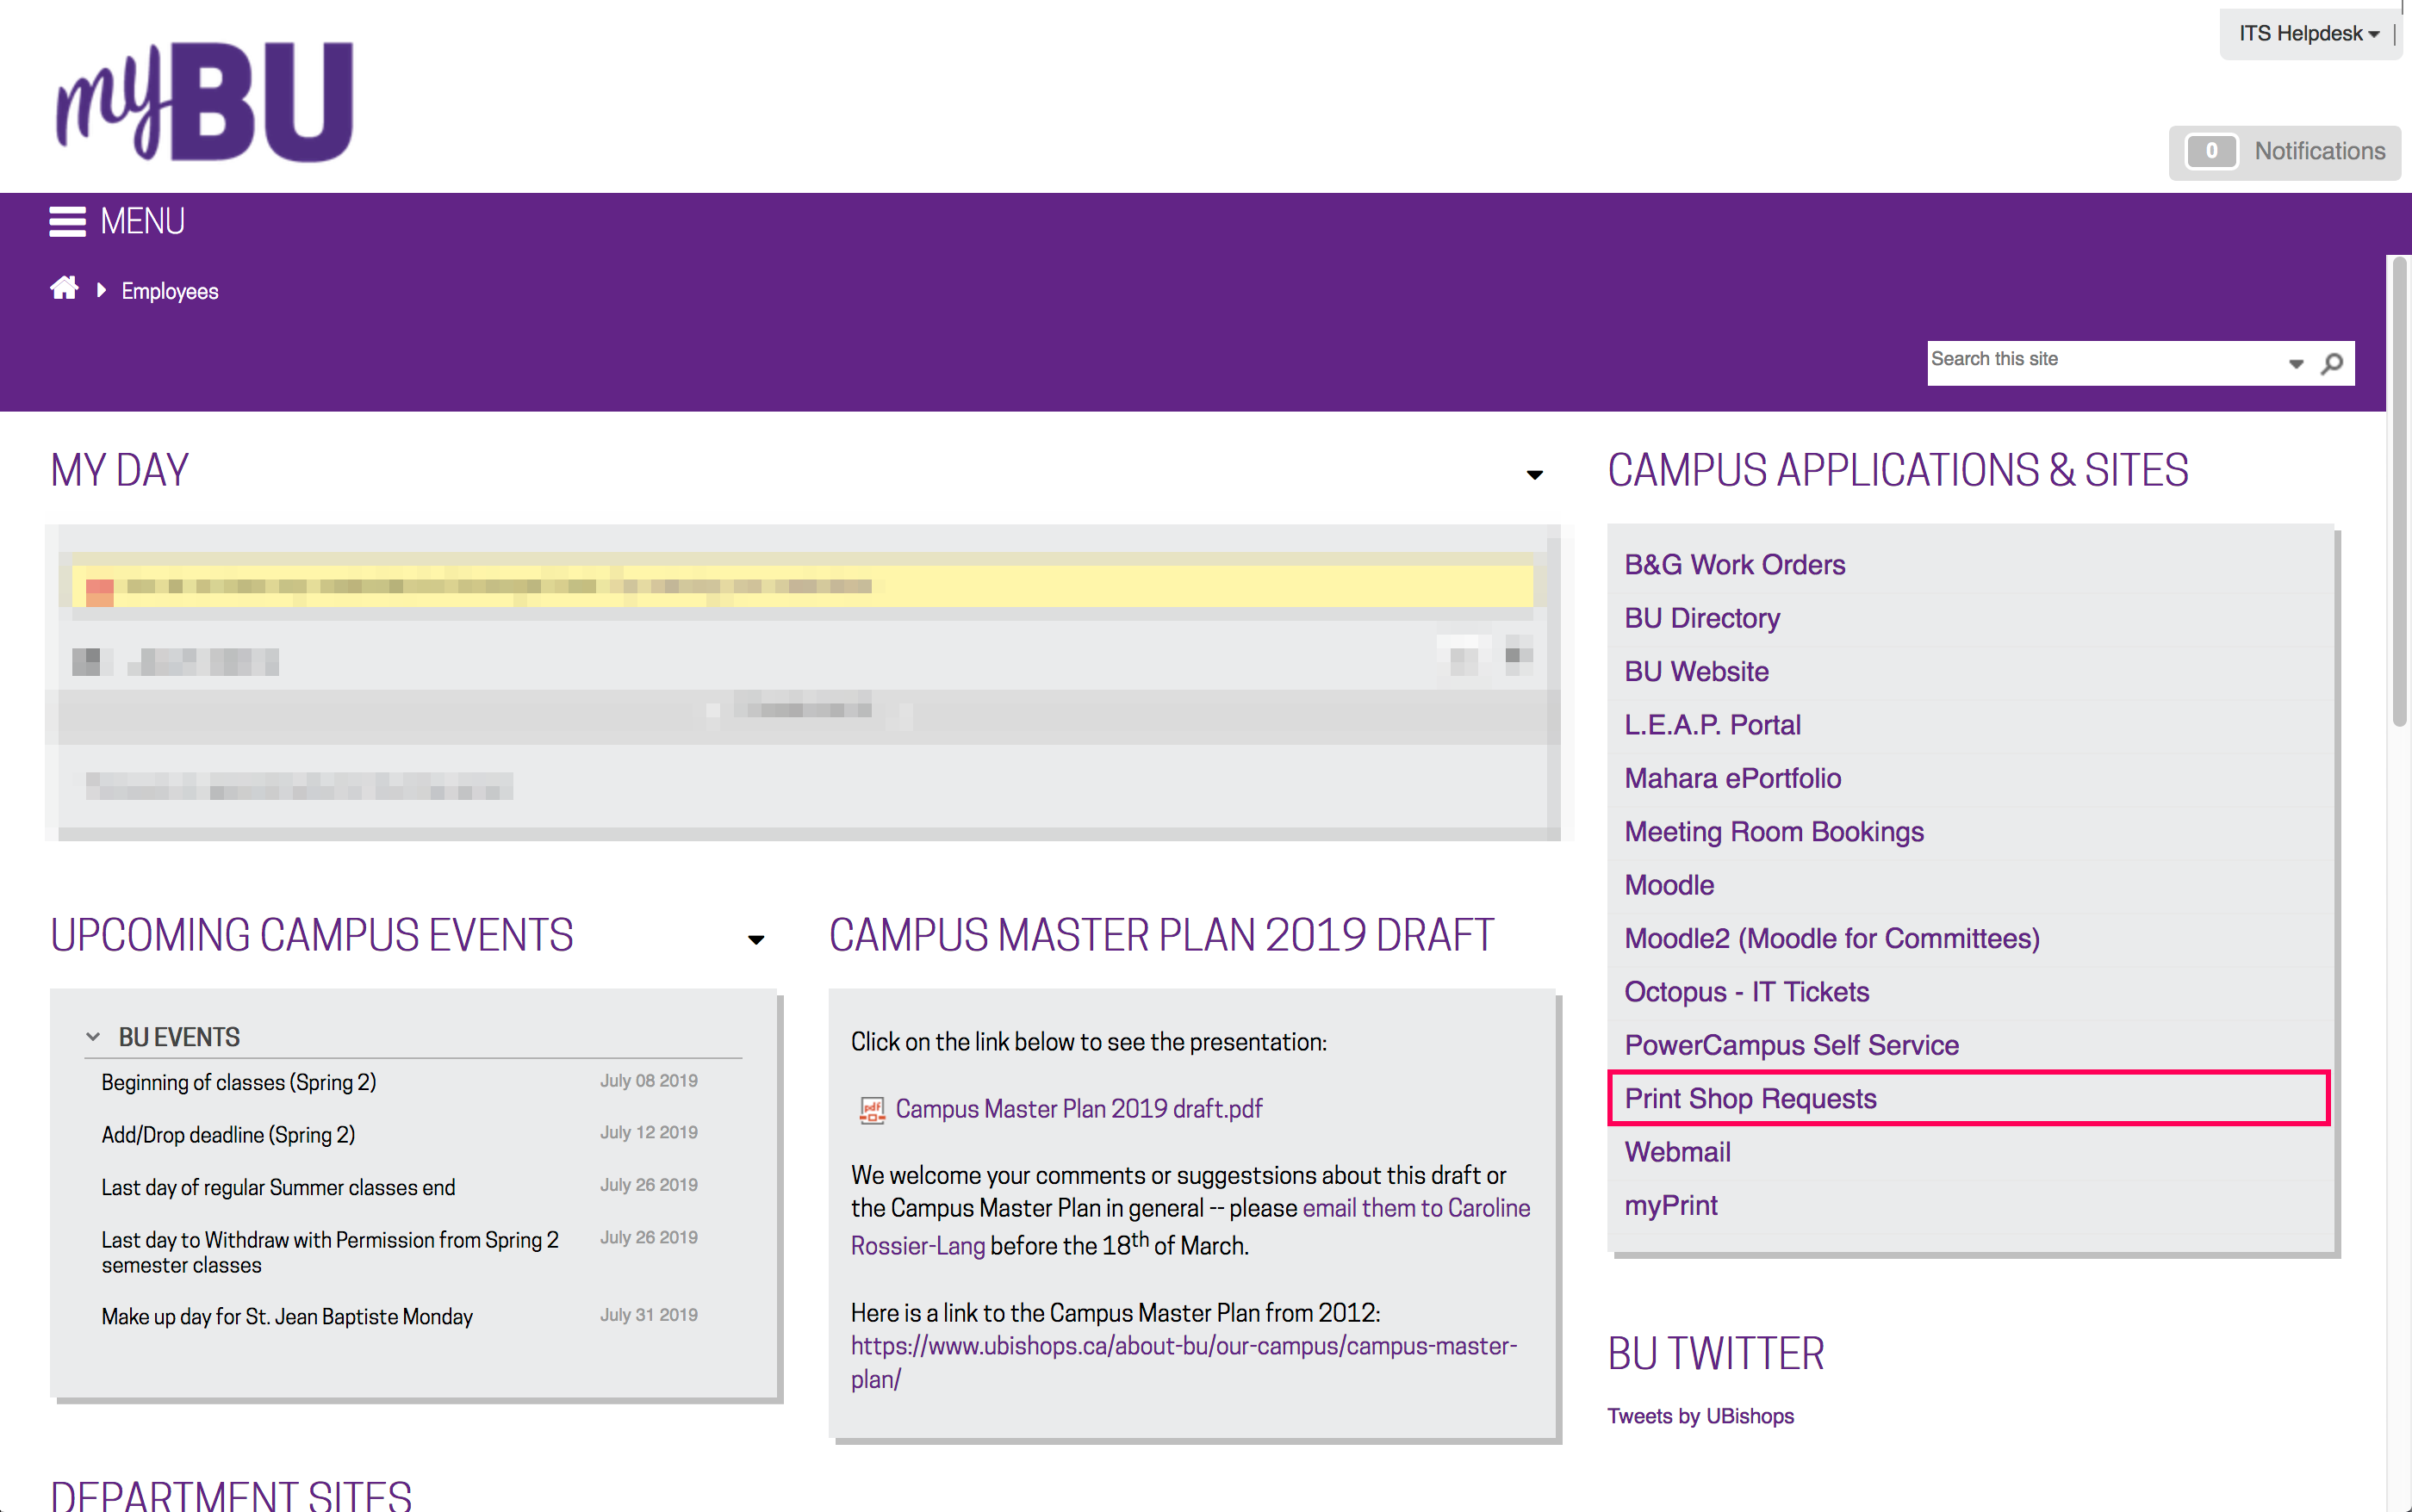Screen dimensions: 2412x1512
Task: Click the search magnifier icon
Action: (x=2332, y=363)
